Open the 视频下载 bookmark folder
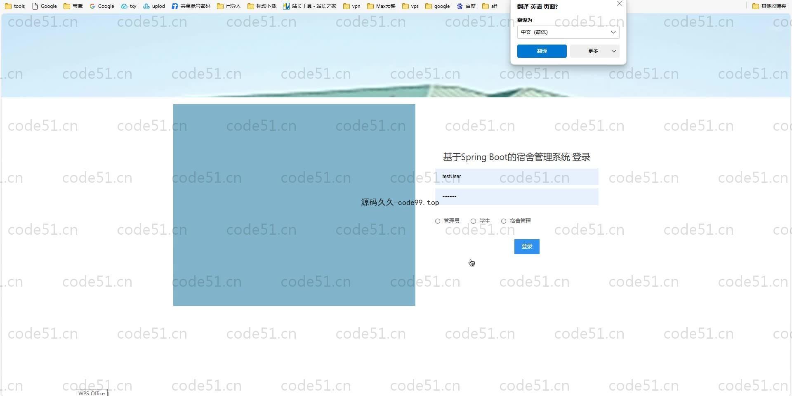 pyautogui.click(x=262, y=6)
